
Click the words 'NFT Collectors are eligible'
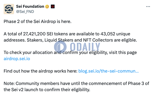[110, 40]
